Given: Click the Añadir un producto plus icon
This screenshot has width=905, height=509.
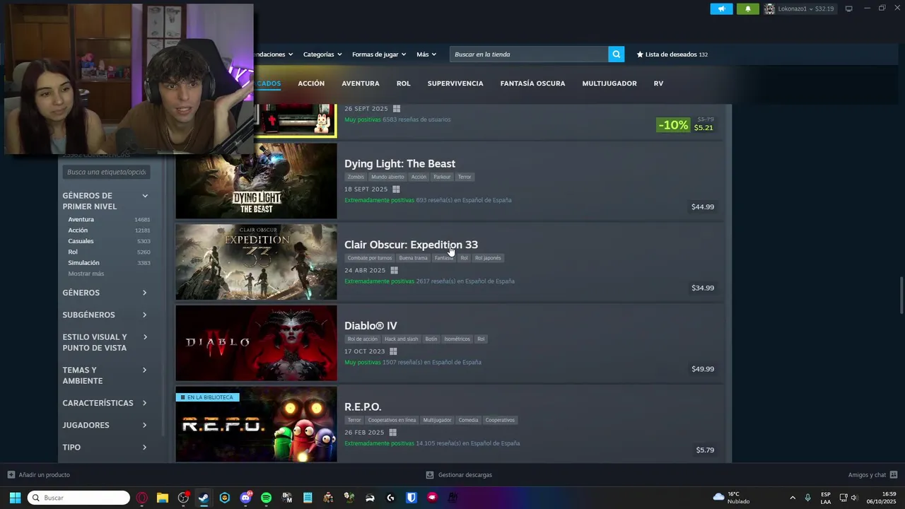Looking at the screenshot, I should click(11, 475).
